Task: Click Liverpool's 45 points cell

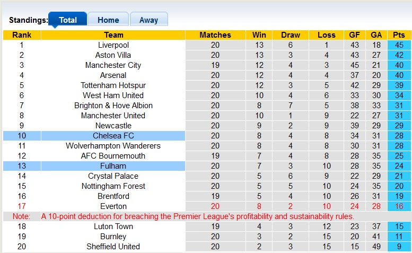Action: (399, 45)
